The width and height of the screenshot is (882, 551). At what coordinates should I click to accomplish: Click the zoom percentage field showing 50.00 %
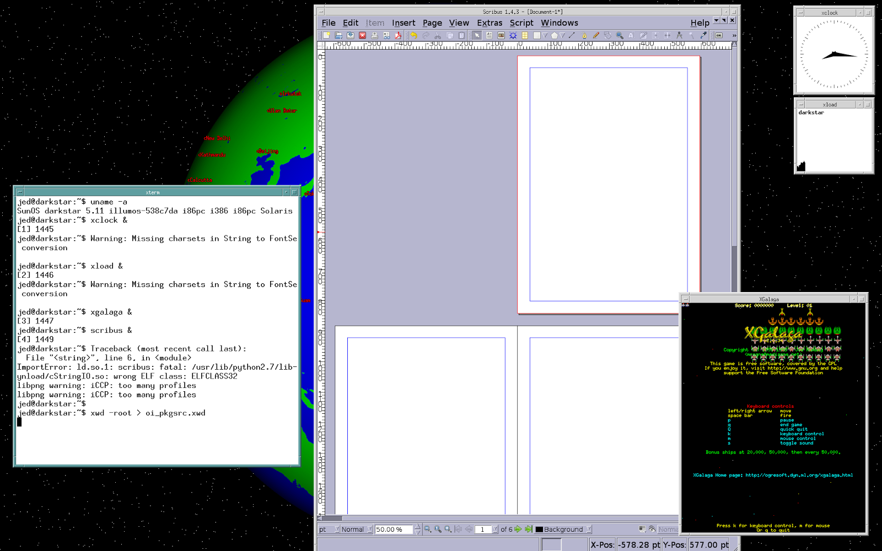(x=394, y=530)
